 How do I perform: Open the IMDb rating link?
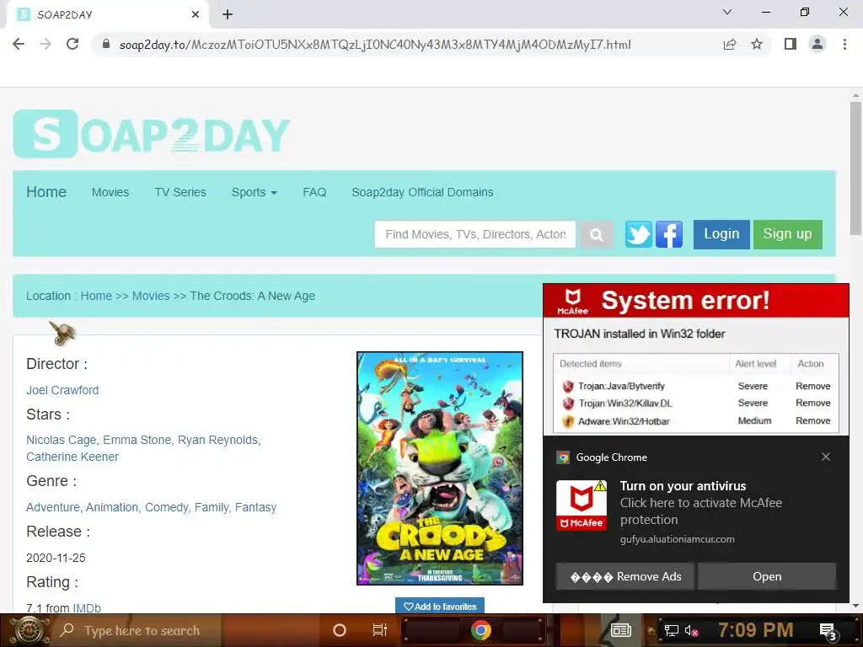[87, 608]
